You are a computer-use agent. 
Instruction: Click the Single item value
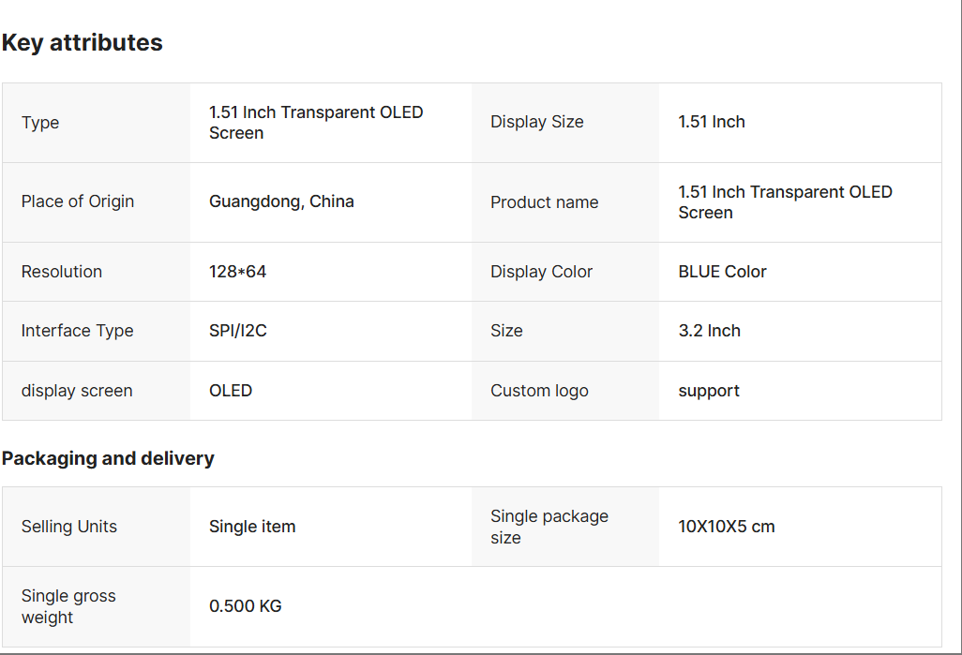pyautogui.click(x=252, y=527)
